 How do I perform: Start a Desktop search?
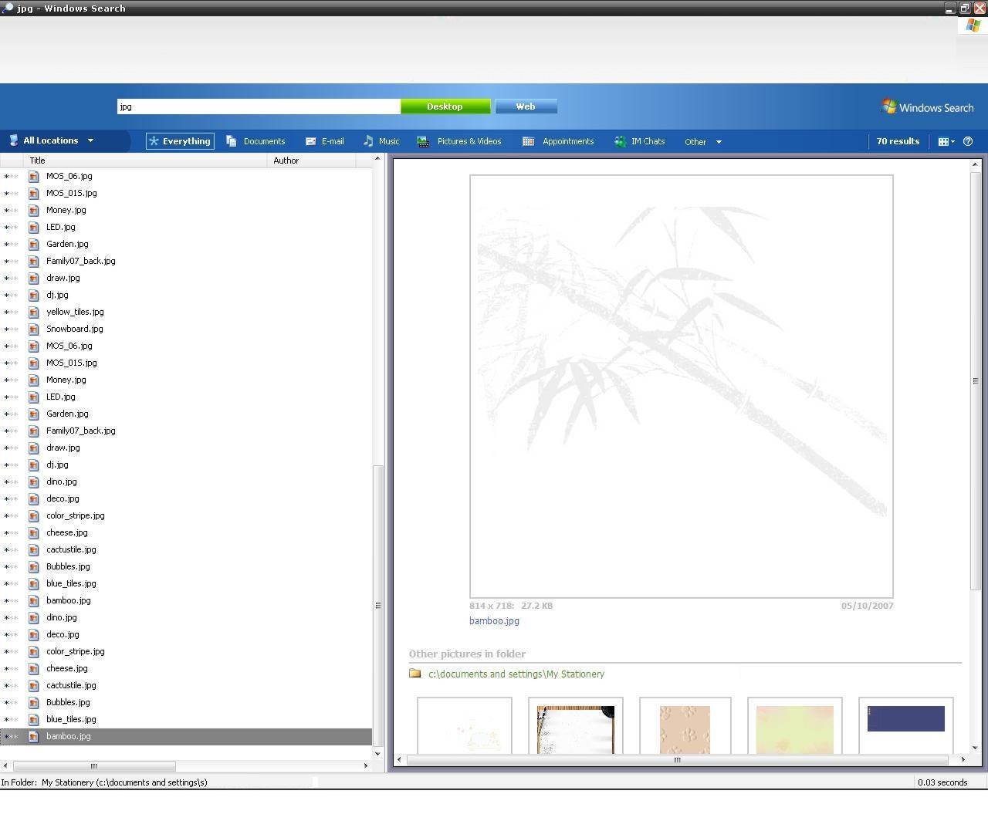coord(445,106)
